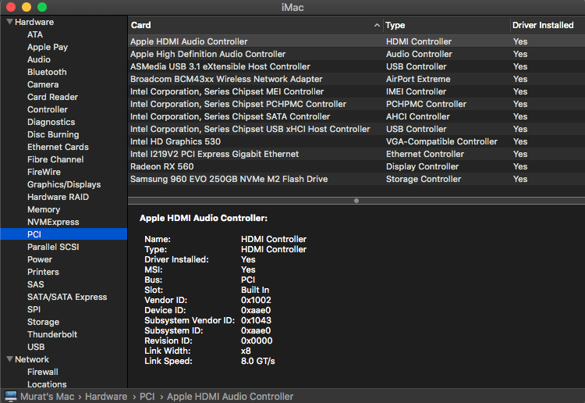Select Chipset USB xHCI Host Controller row

(x=356, y=129)
